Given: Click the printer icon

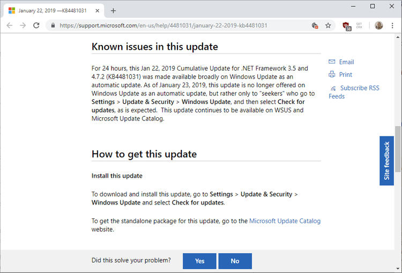Looking at the screenshot, I should pyautogui.click(x=332, y=74).
